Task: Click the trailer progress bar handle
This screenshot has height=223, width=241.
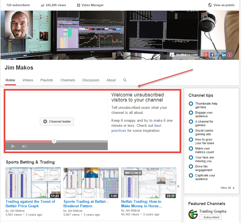Action: [54, 141]
